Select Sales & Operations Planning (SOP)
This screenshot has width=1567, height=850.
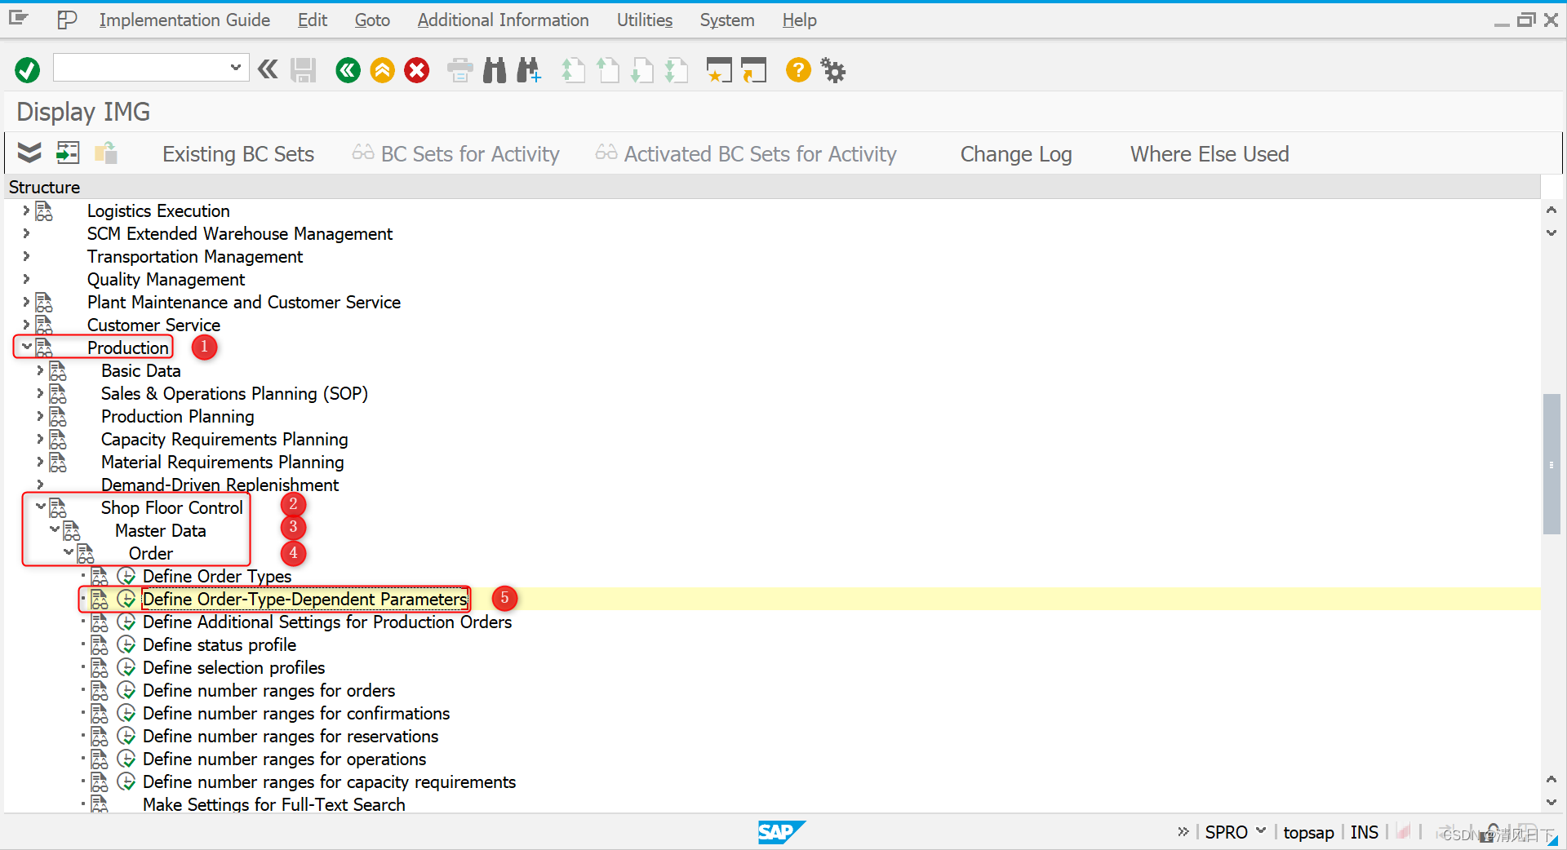(x=234, y=393)
